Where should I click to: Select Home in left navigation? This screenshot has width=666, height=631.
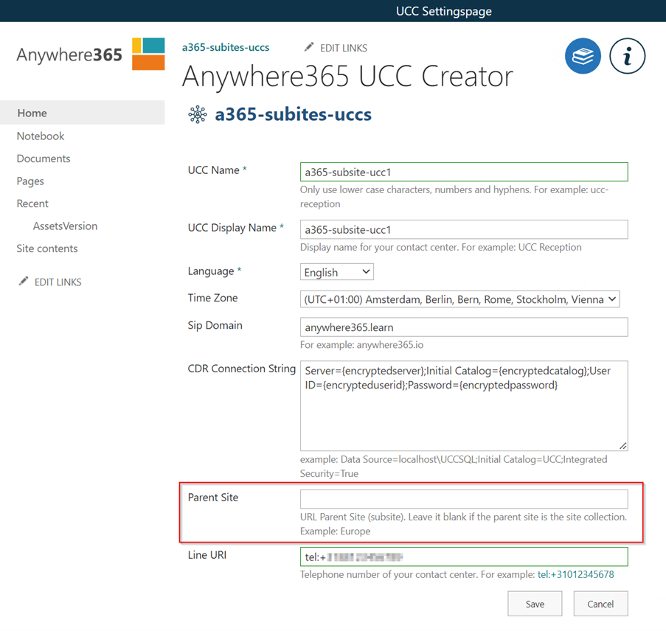(x=32, y=113)
